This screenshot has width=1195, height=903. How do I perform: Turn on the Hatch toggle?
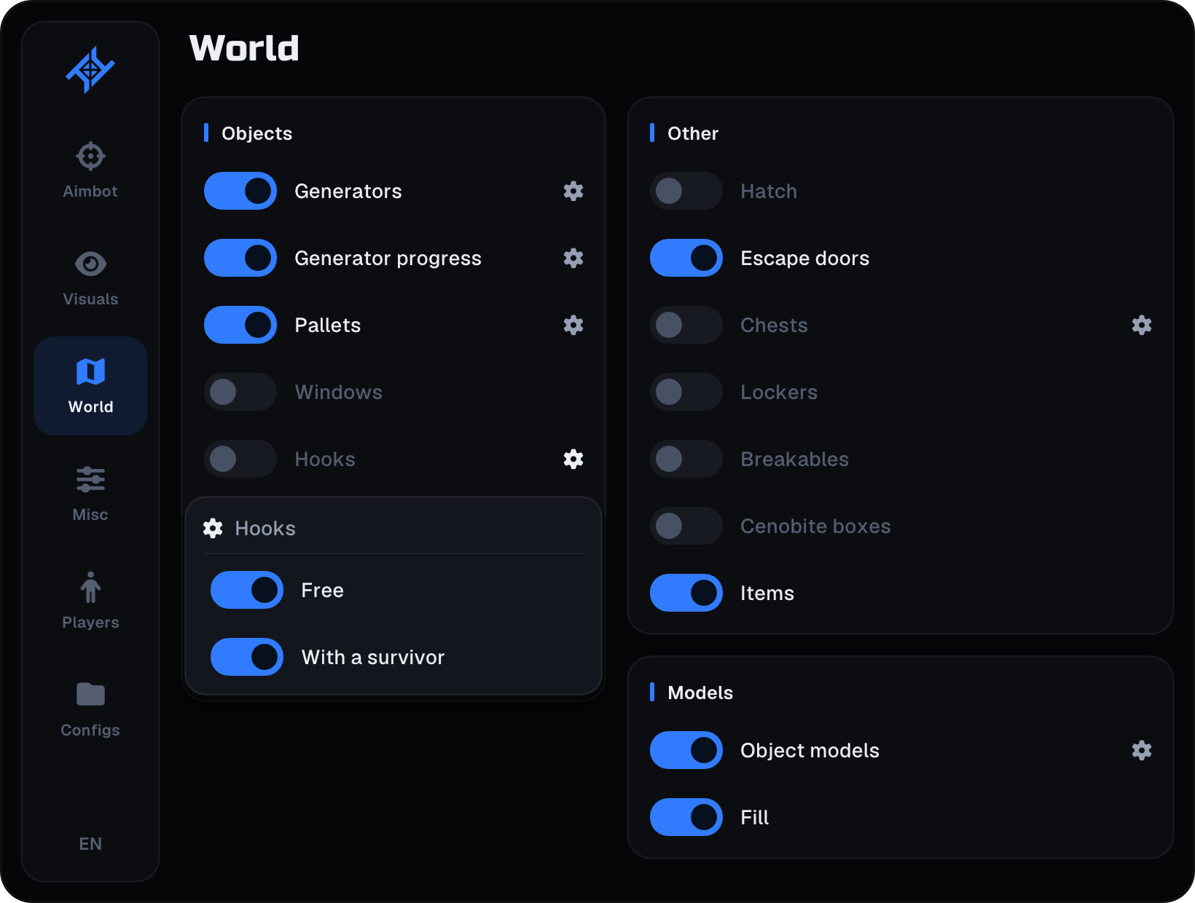click(x=686, y=191)
